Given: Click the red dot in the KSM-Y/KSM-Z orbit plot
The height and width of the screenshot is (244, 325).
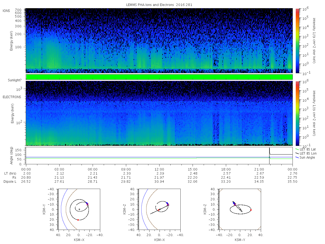Looking at the screenshot, I should 251,210.
